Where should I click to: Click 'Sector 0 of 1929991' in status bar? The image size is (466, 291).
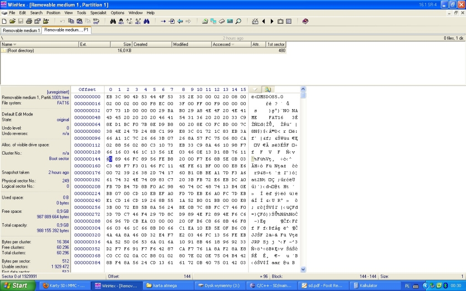(20, 276)
